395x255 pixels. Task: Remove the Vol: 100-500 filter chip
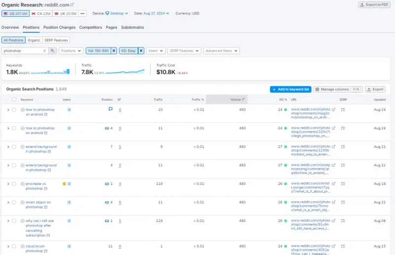114,51
